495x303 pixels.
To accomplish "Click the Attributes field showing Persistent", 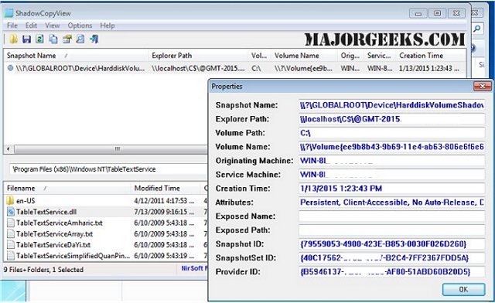I will pos(392,203).
